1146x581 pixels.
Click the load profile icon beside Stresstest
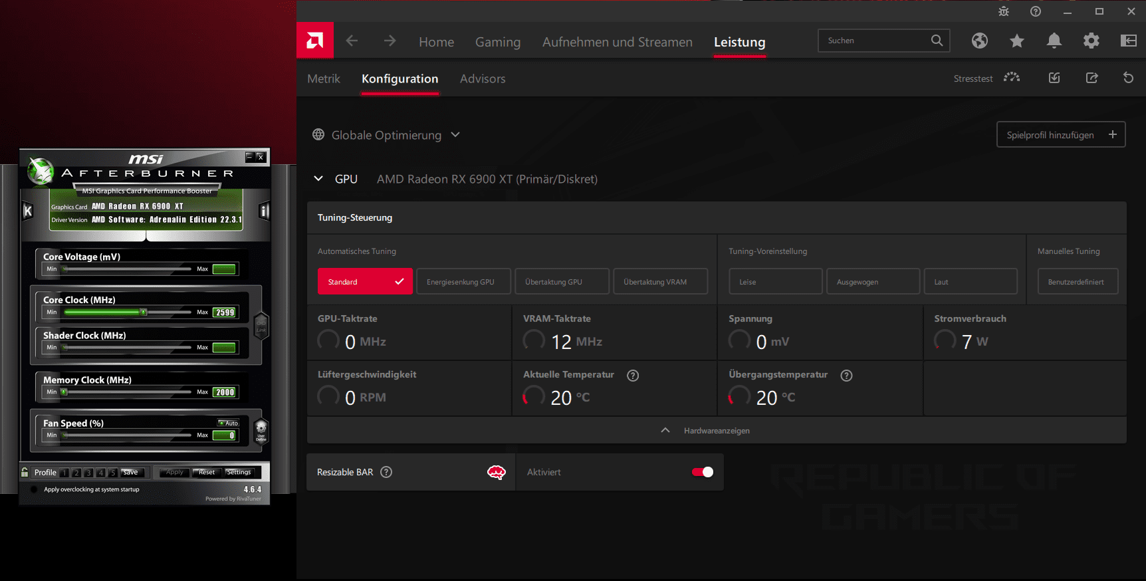(1054, 78)
